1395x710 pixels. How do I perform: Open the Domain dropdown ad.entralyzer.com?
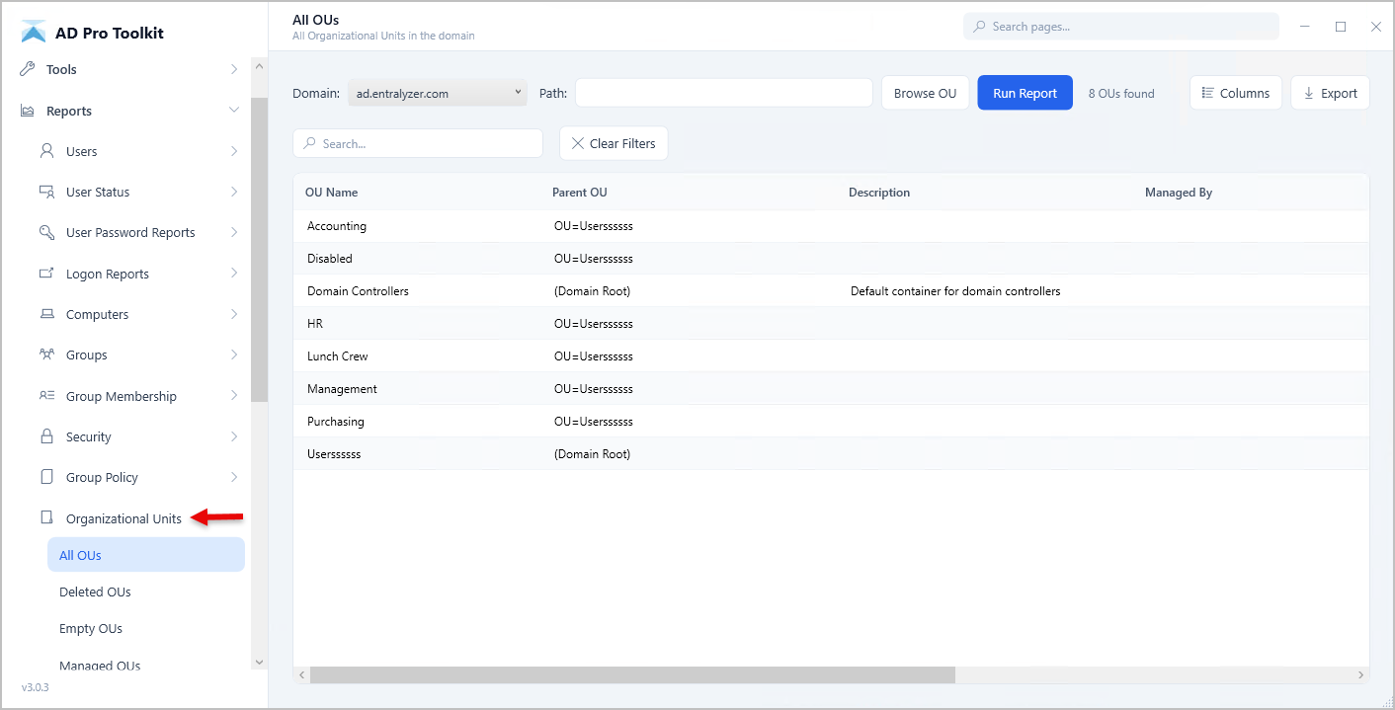point(437,94)
